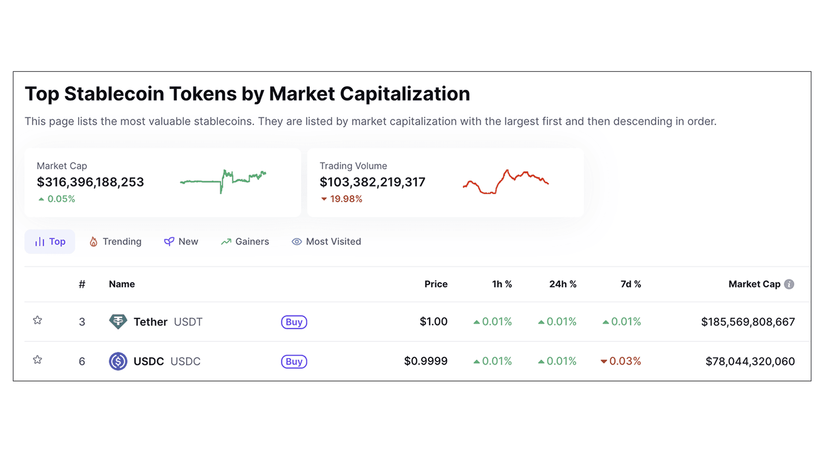Click the green Market Cap sparkline chart
The width and height of the screenshot is (825, 463).
pos(223,181)
